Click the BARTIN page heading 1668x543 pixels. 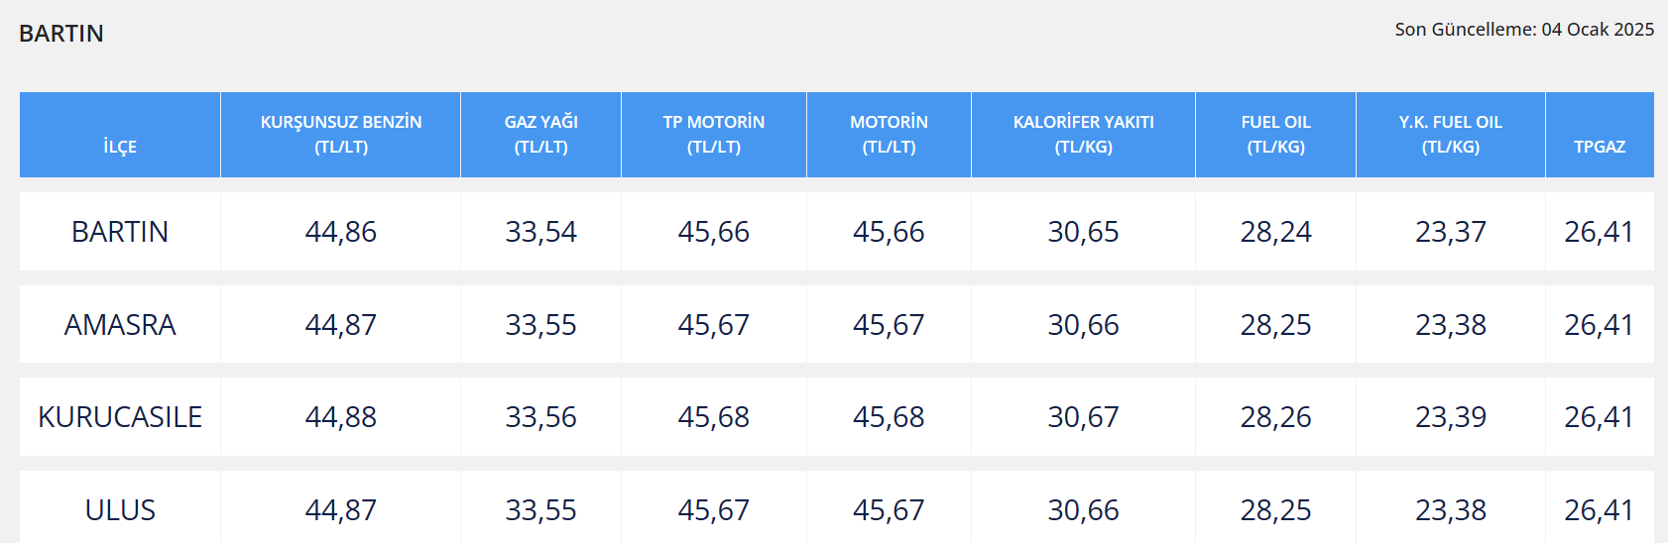[x=61, y=34]
